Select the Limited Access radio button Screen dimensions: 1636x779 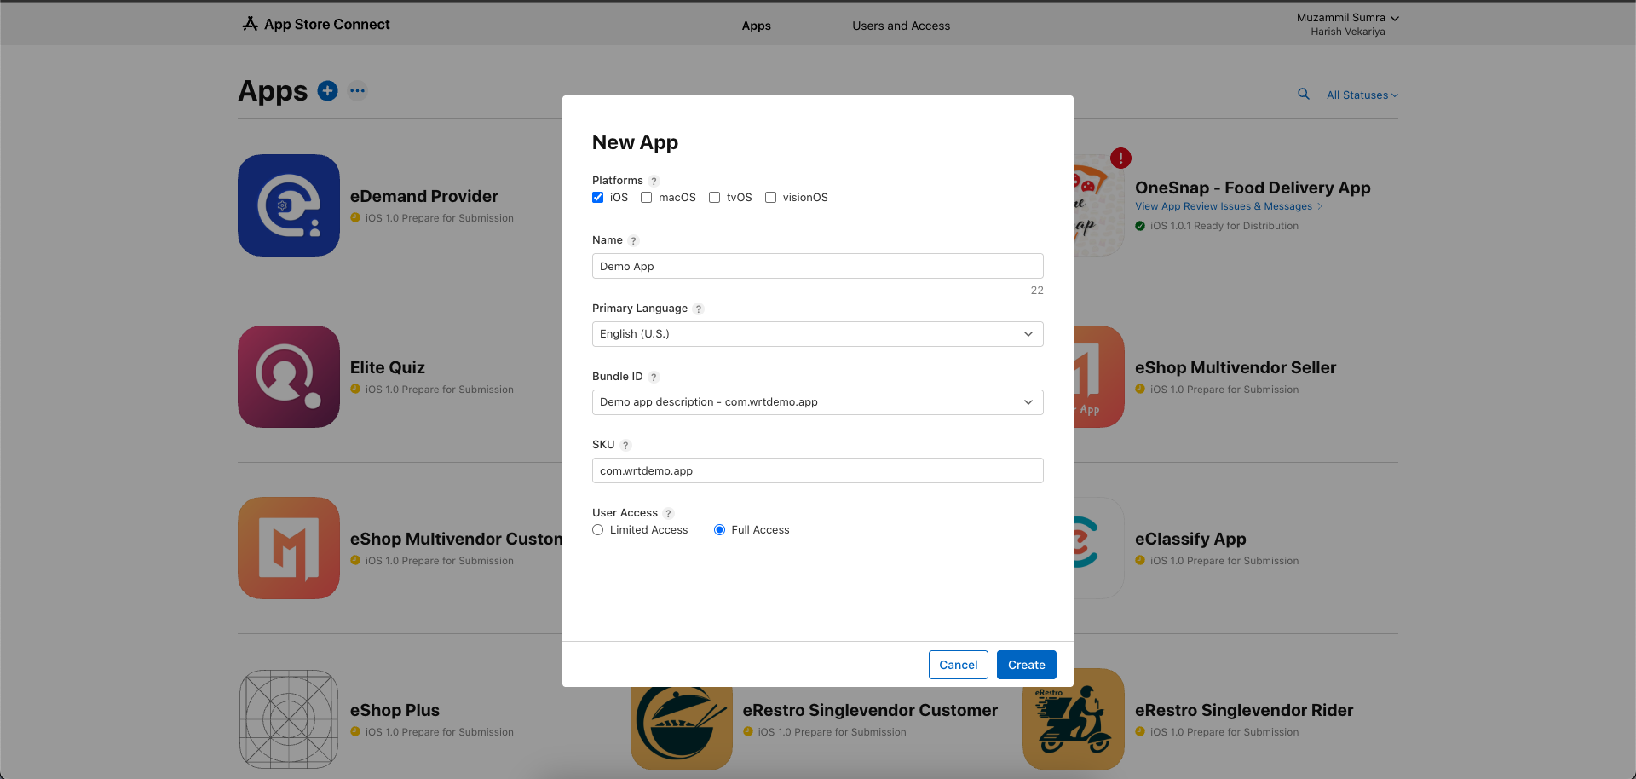click(x=598, y=530)
